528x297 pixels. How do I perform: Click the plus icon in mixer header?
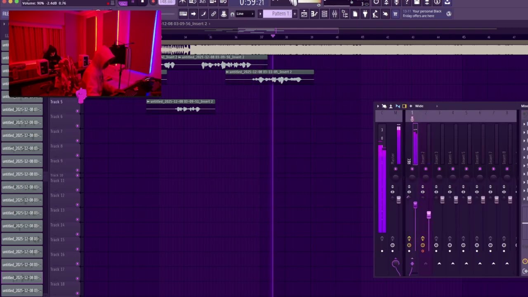pos(410,106)
